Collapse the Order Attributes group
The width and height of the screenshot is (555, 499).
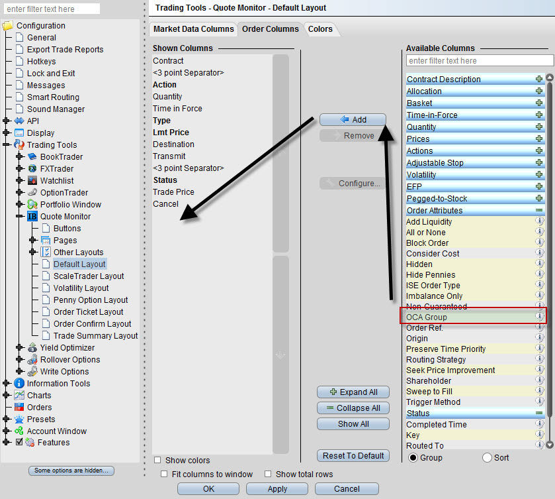(x=539, y=210)
